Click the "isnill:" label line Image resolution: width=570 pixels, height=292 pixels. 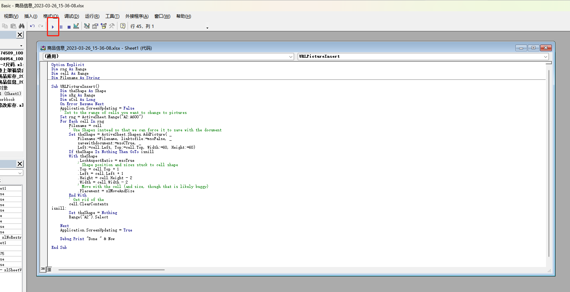point(59,208)
